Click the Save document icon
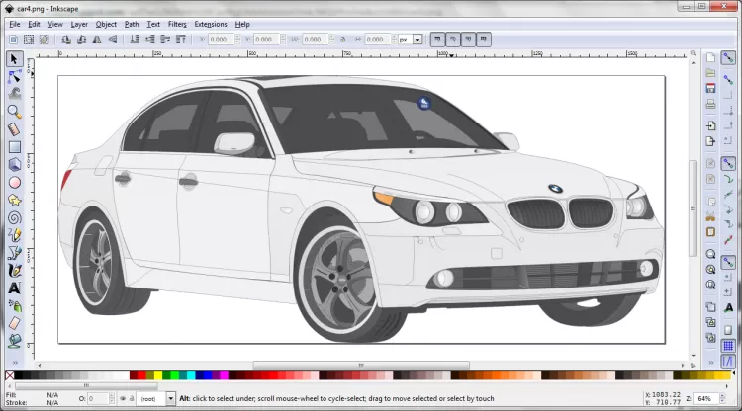The width and height of the screenshot is (742, 411). point(710,89)
